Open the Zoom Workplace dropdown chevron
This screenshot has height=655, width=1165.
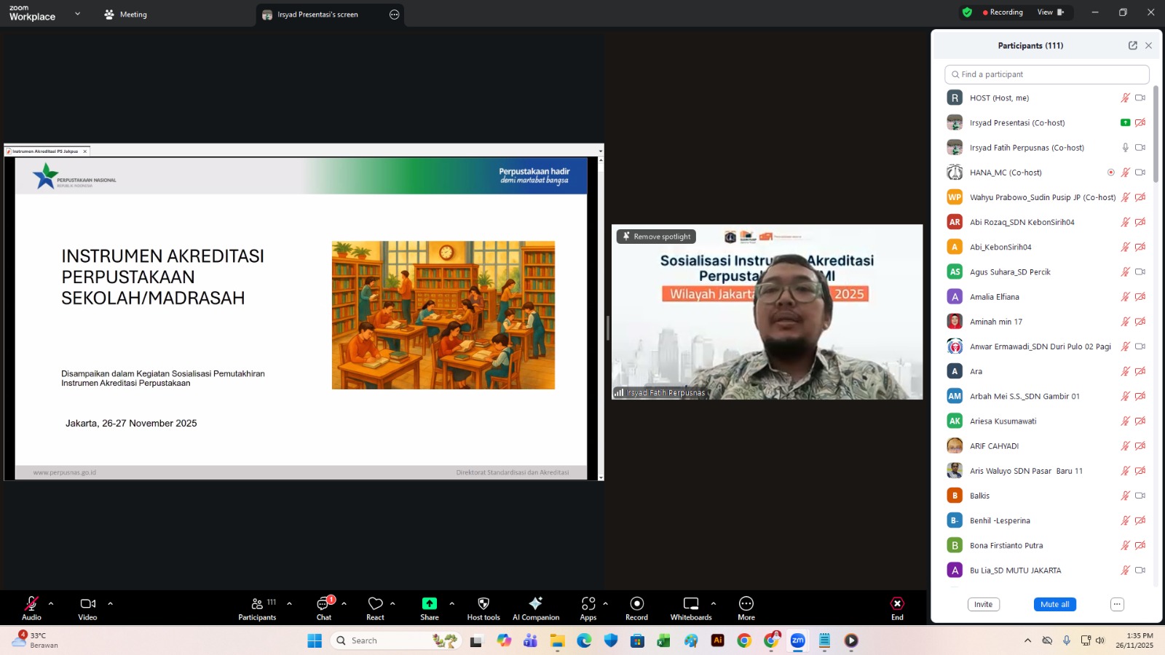tap(78, 14)
